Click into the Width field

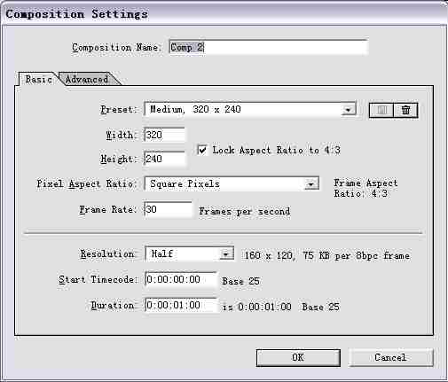pos(165,135)
